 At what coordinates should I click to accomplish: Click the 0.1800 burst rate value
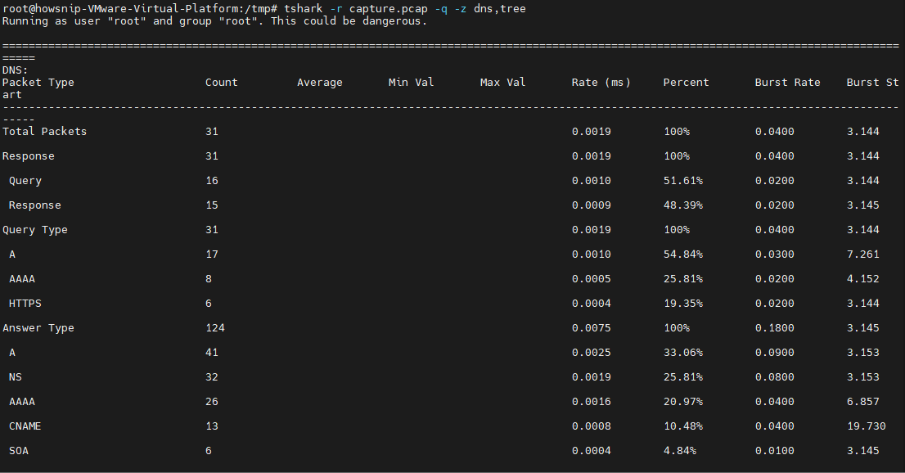(x=775, y=328)
